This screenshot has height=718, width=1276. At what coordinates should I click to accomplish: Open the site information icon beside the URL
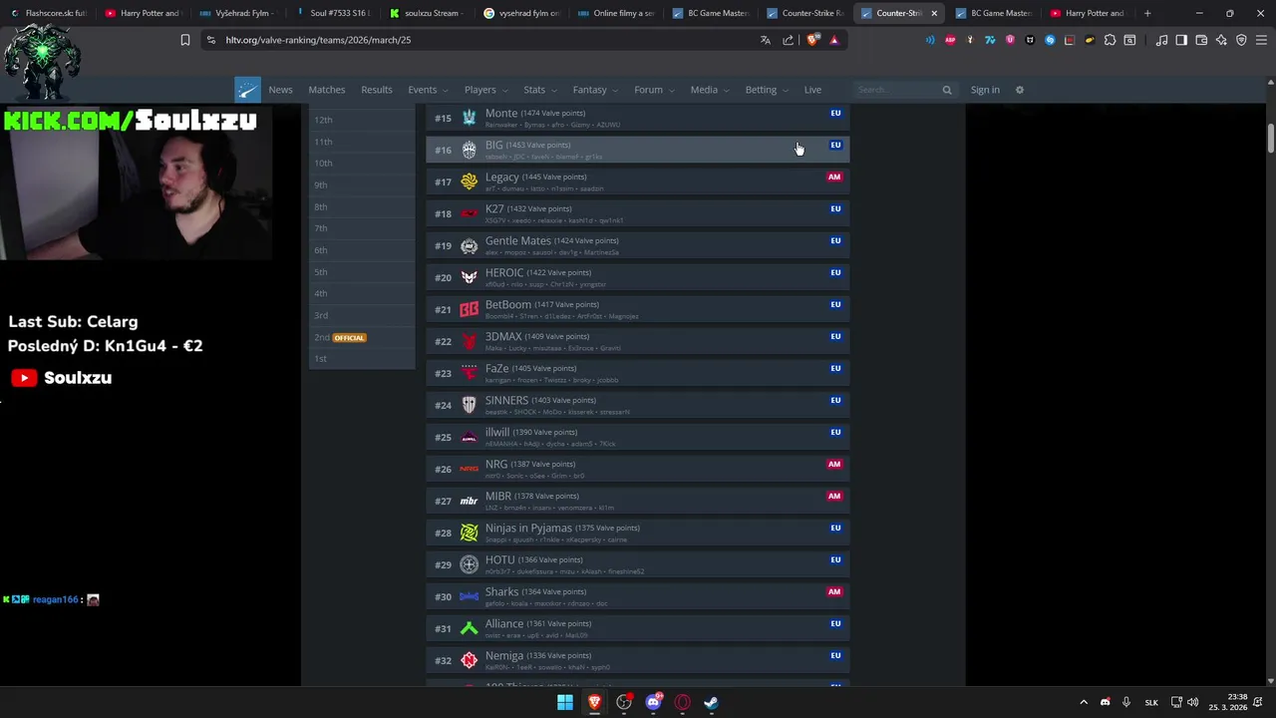[x=210, y=40]
